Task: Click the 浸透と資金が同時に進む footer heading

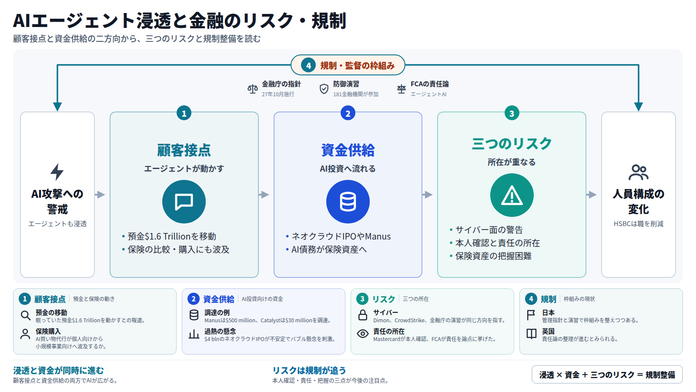Action: coord(59,371)
